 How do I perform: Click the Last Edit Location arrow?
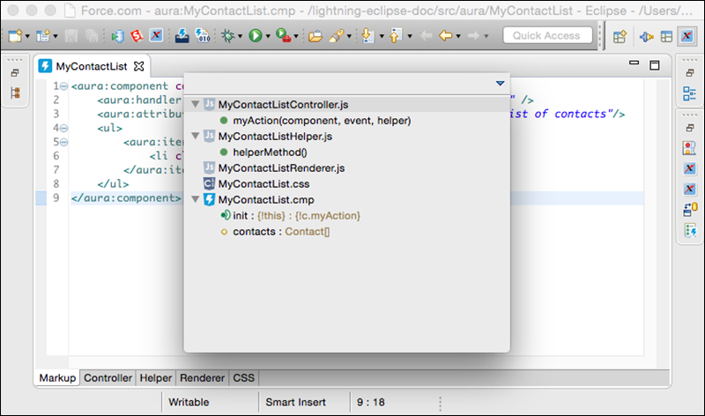pos(426,35)
